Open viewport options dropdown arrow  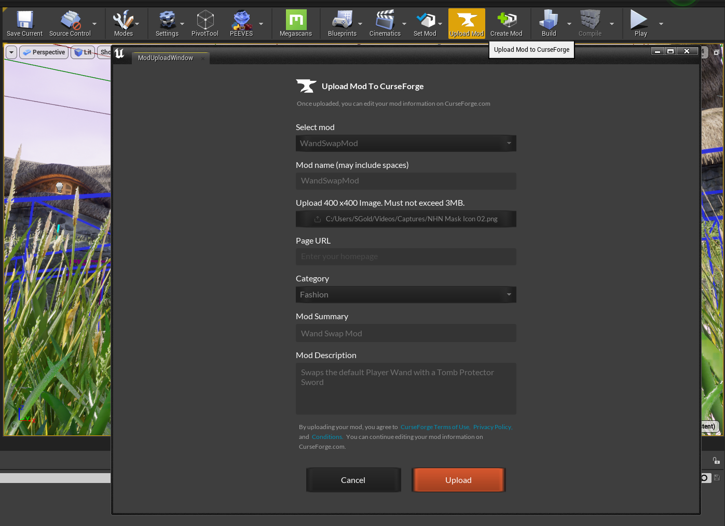[11, 52]
